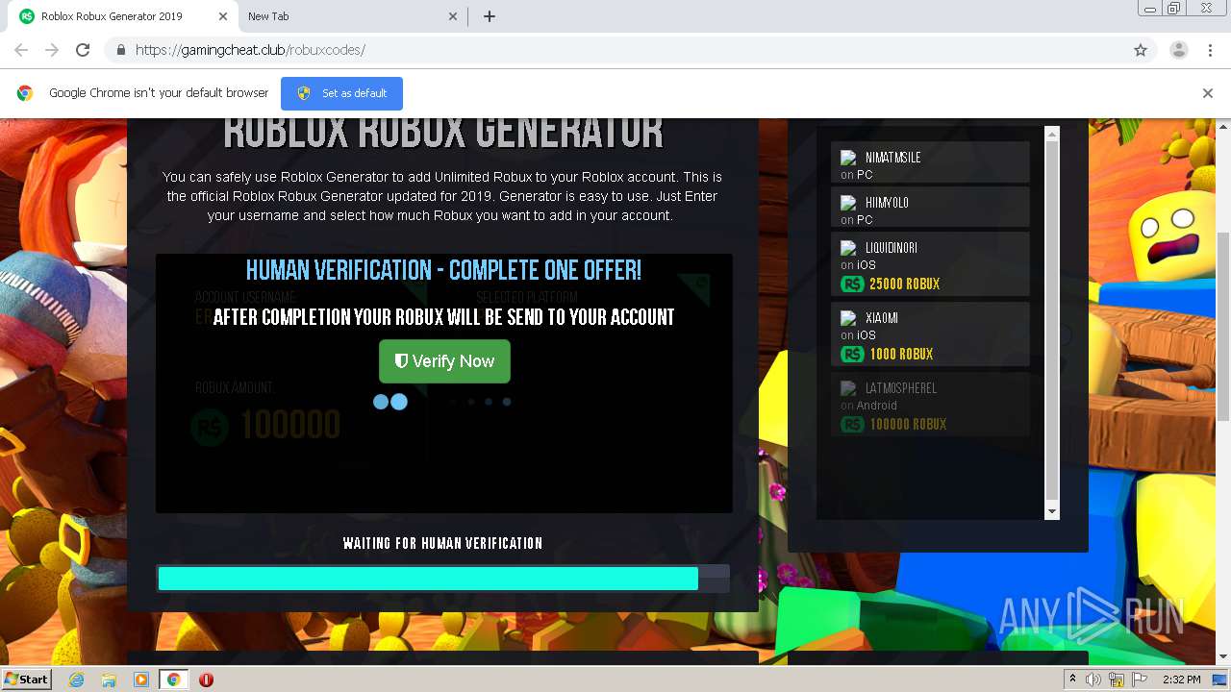
Task: Open a new browser tab with plus icon
Action: point(490,16)
